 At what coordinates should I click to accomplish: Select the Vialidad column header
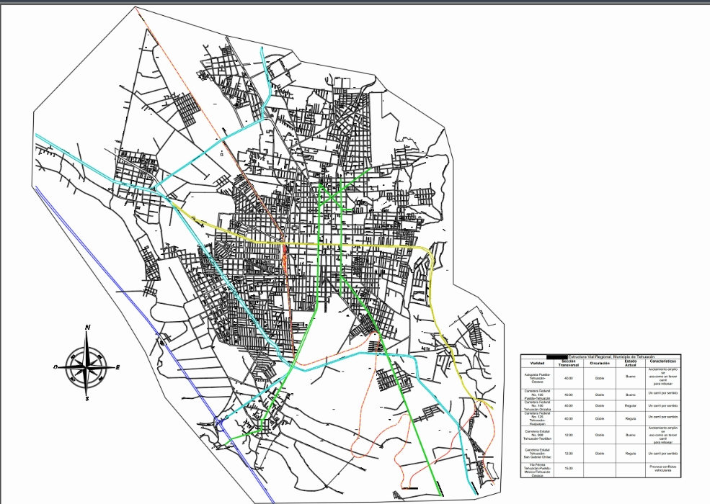tap(538, 363)
